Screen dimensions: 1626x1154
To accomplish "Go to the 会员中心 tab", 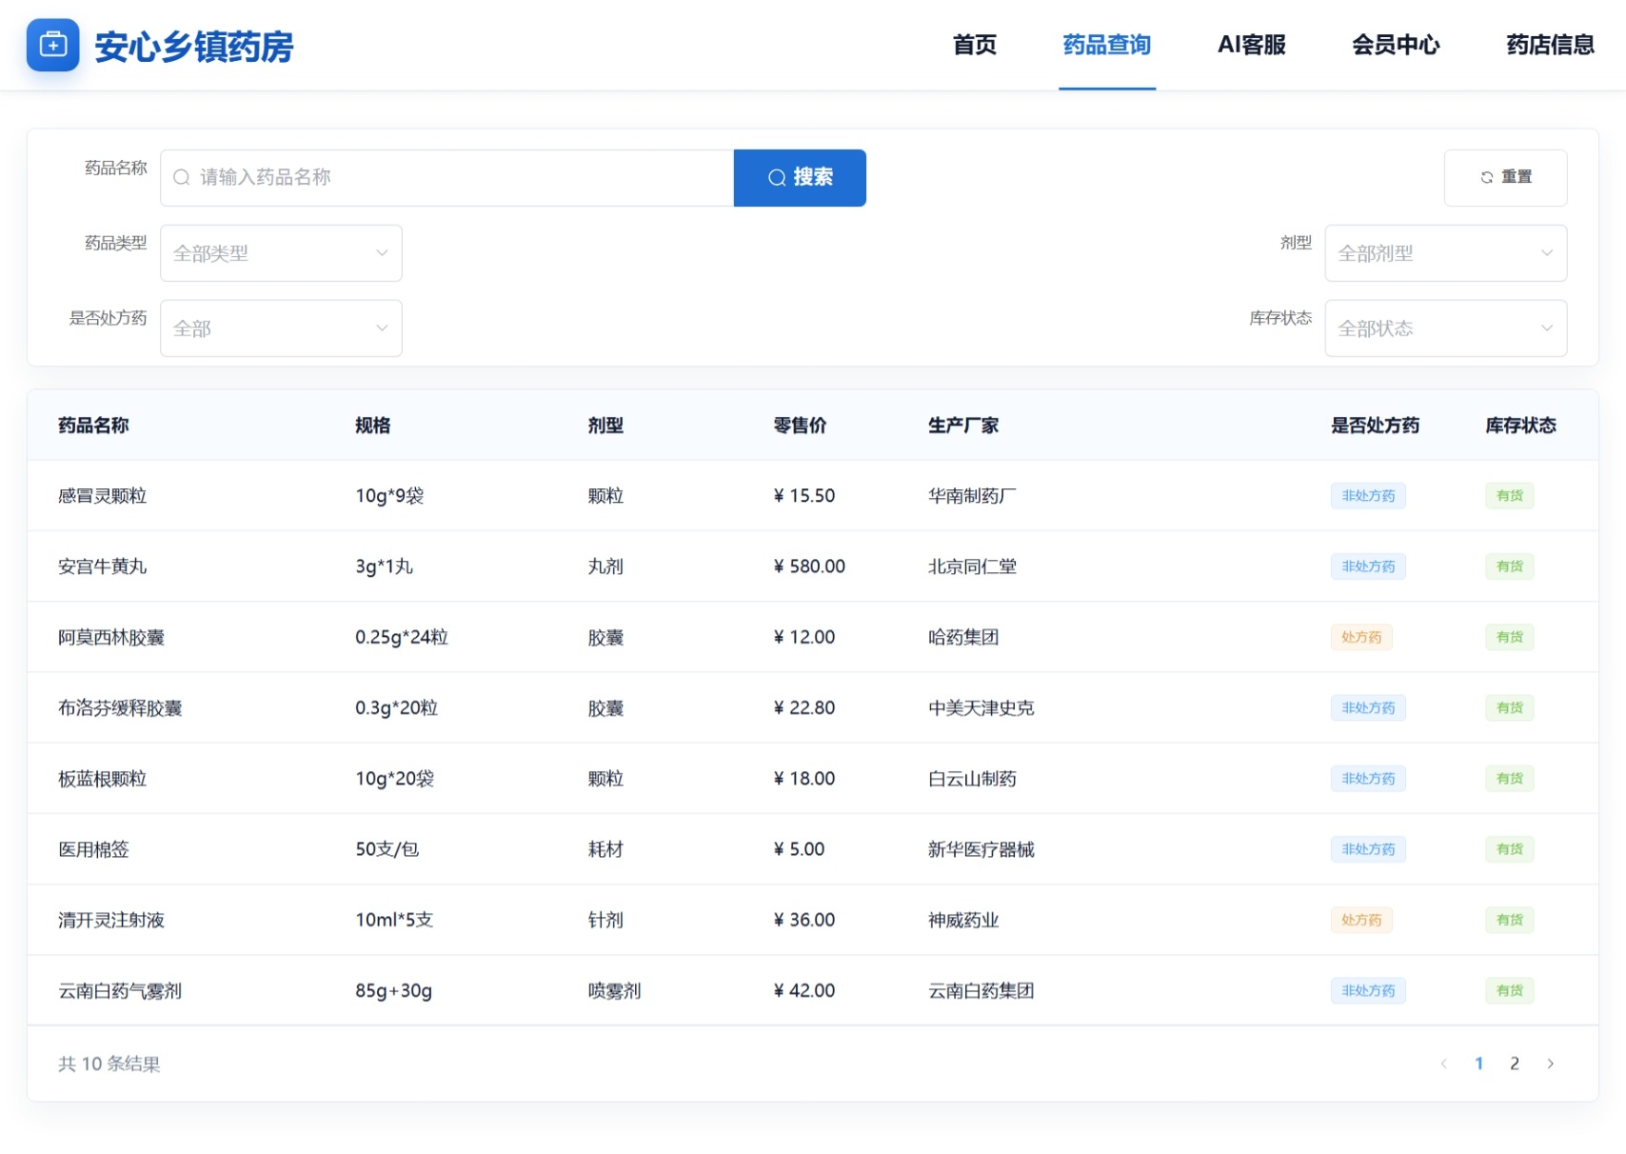I will pos(1396,45).
